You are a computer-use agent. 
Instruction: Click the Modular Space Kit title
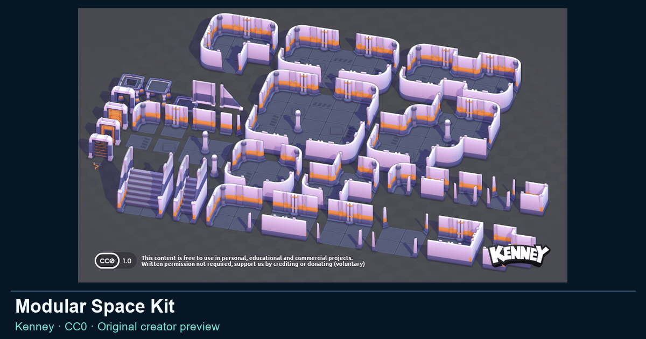click(95, 307)
